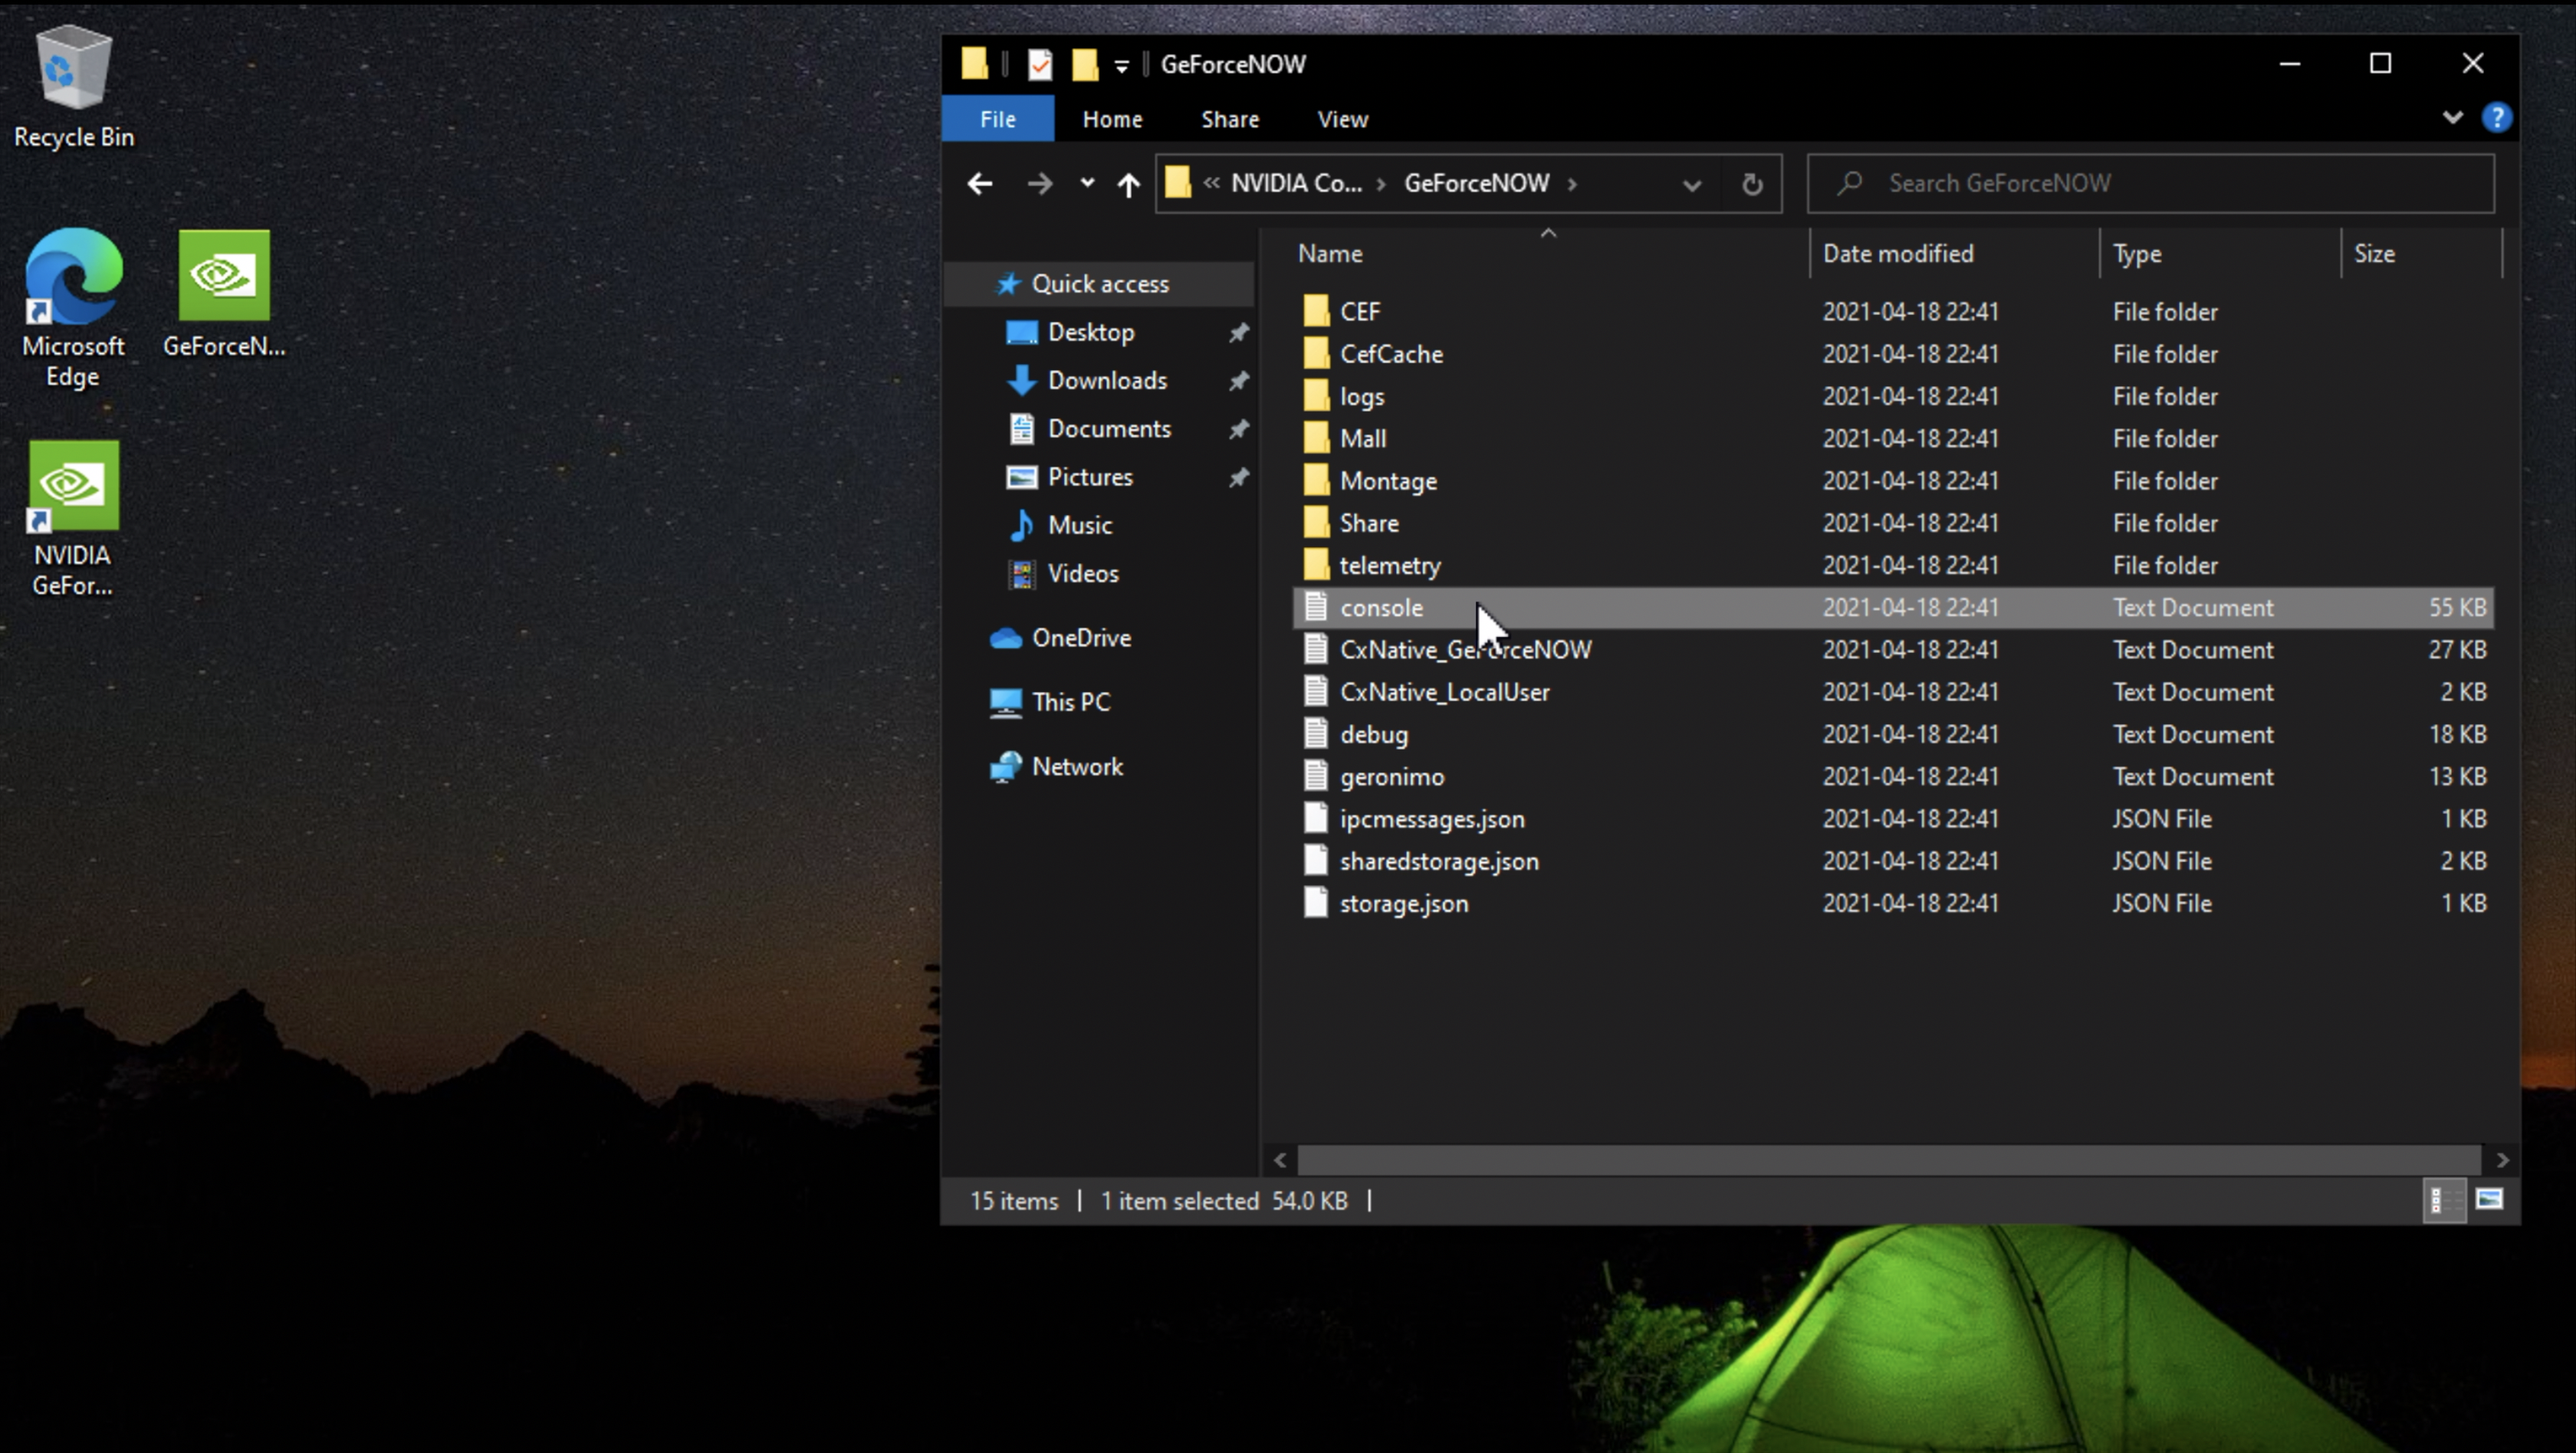Open the File ribbon tab
The image size is (2576, 1453).
pos(997,119)
